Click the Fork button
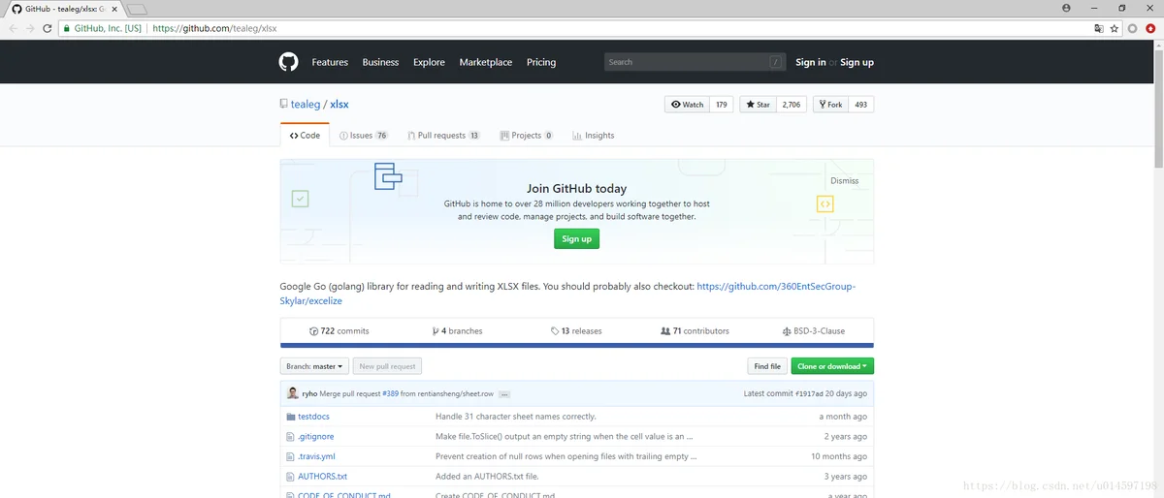Image resolution: width=1164 pixels, height=498 pixels. (x=830, y=105)
